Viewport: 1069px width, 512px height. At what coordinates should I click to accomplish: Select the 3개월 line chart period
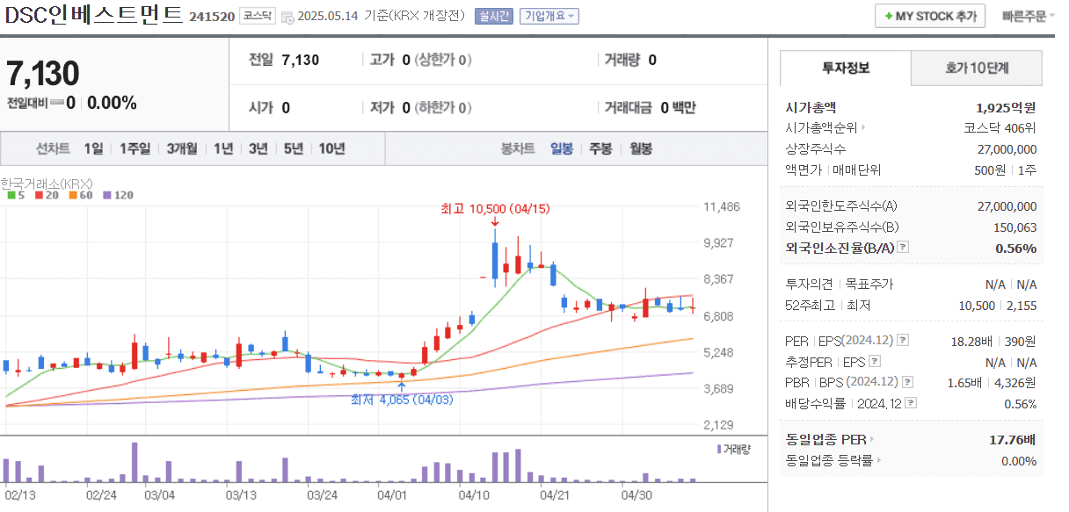pos(182,148)
